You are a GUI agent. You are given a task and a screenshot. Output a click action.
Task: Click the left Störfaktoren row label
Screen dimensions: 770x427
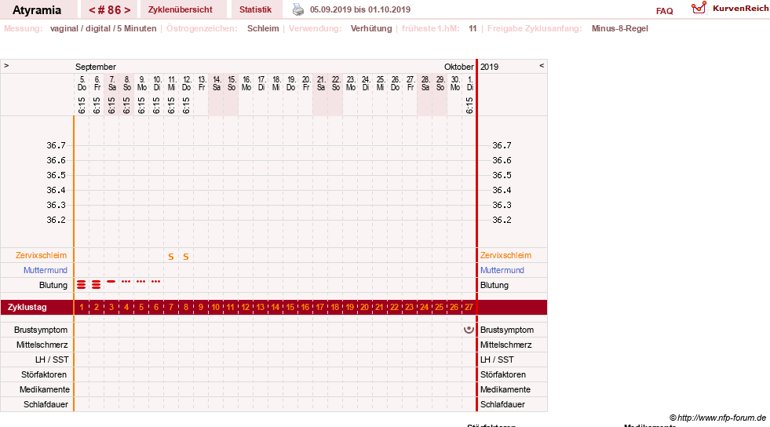(x=44, y=374)
